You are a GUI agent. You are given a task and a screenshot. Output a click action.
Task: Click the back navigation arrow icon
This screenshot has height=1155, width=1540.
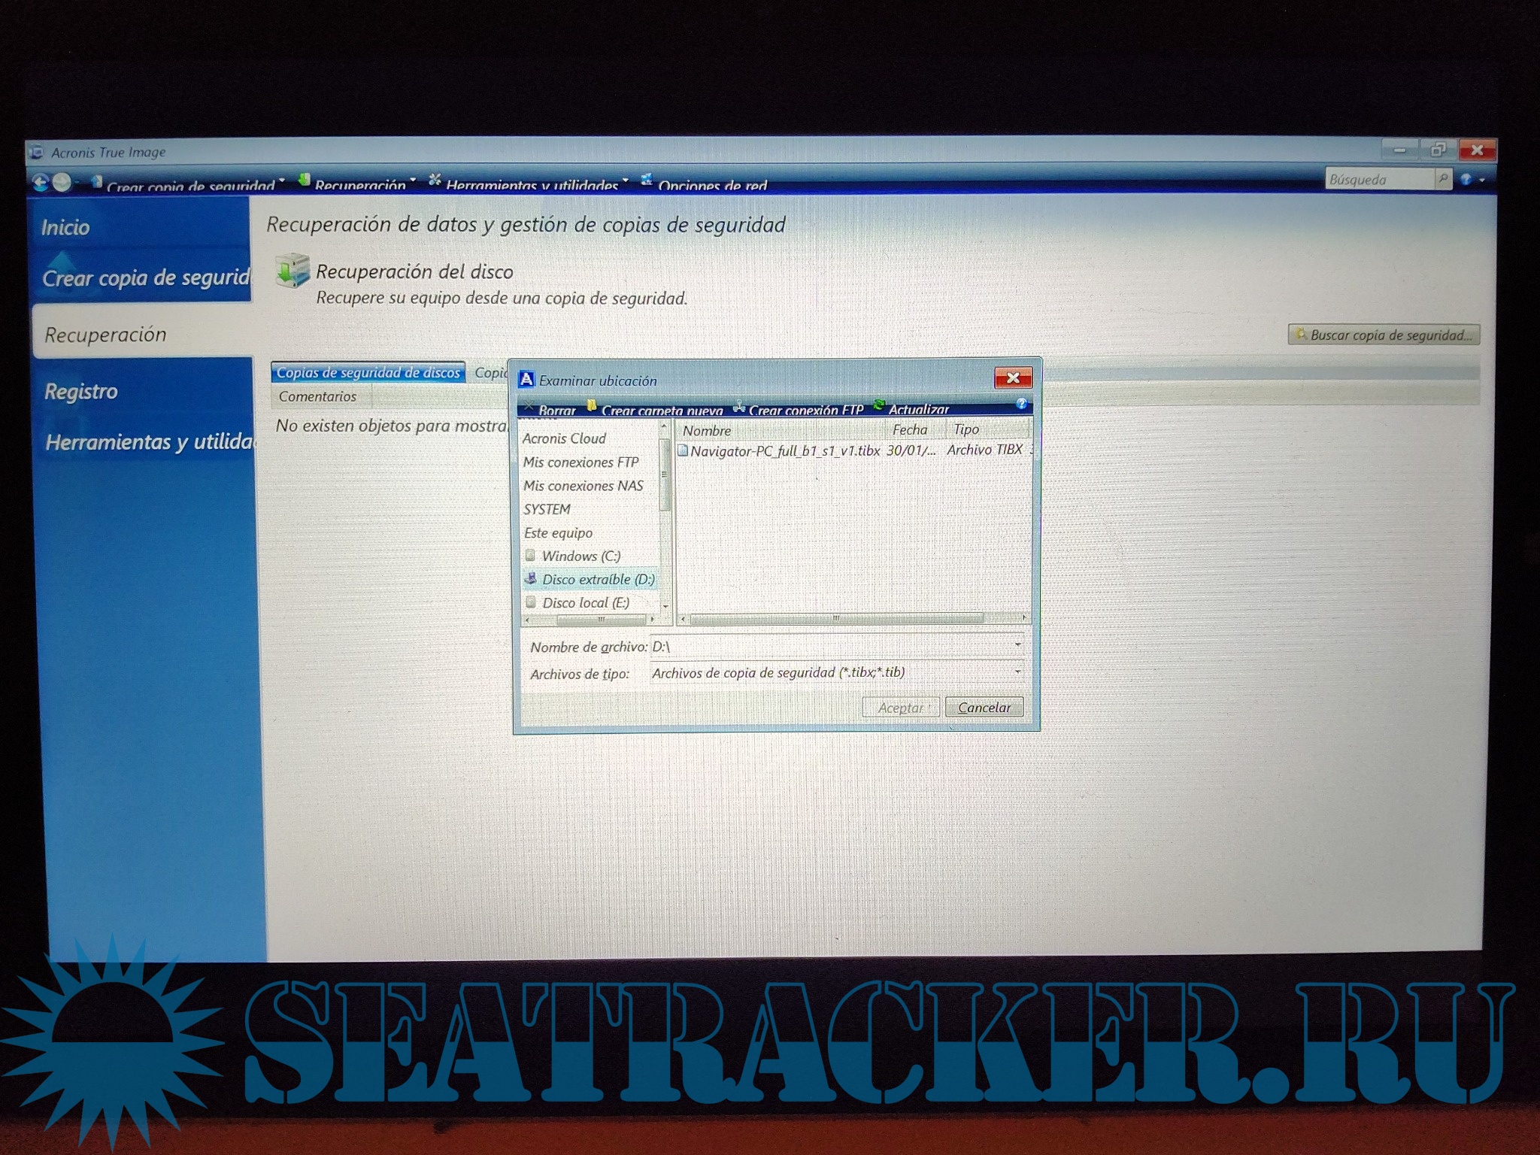click(x=41, y=182)
